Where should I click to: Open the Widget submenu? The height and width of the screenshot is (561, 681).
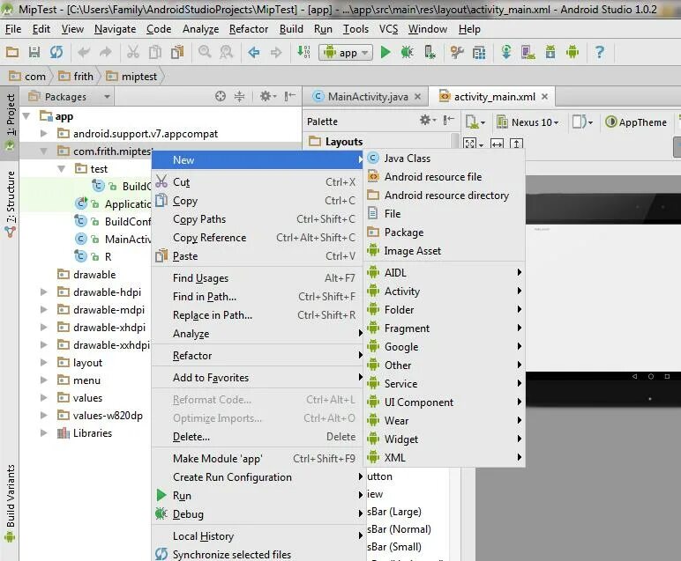(x=444, y=439)
